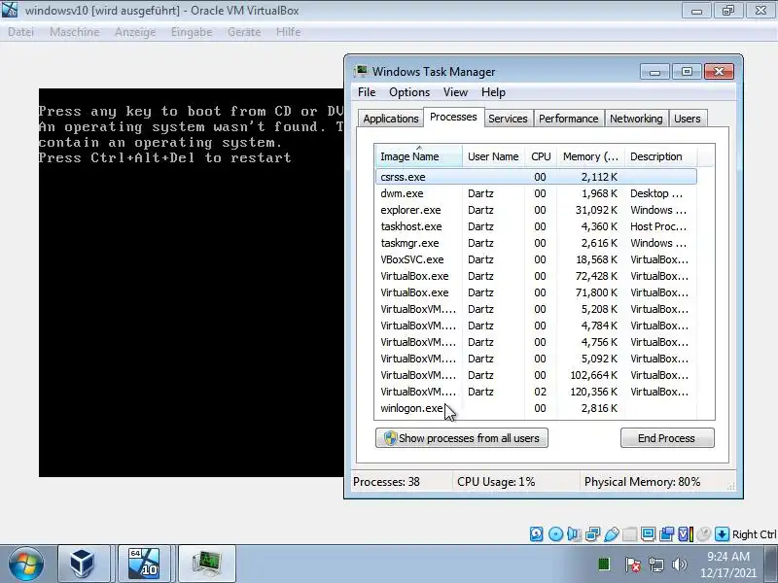Click the Task Manager taskbar button
Image resolution: width=778 pixels, height=583 pixels.
tap(206, 564)
